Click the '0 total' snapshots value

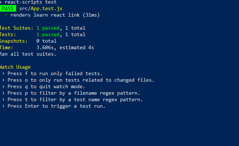(47, 41)
